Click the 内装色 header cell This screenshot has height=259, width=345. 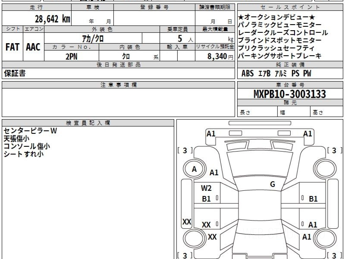129,47
